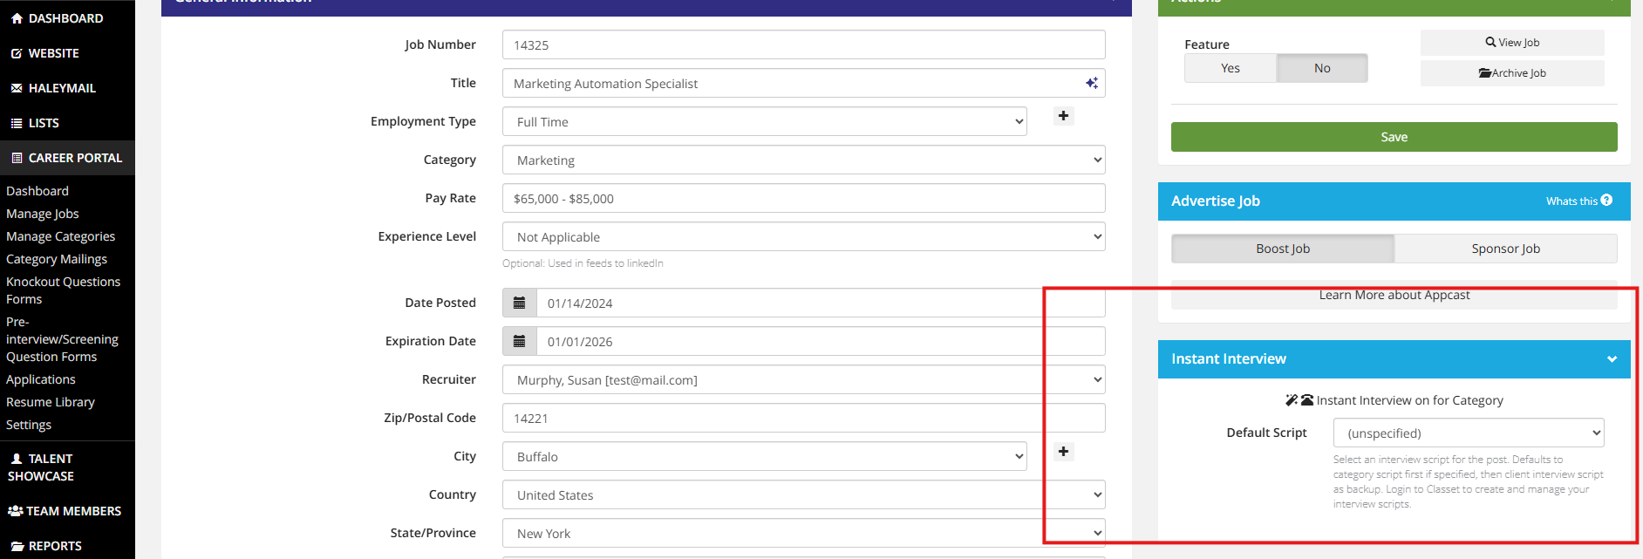Open Manage Jobs in the sidebar
Screen dimensions: 1643x559
(x=43, y=214)
